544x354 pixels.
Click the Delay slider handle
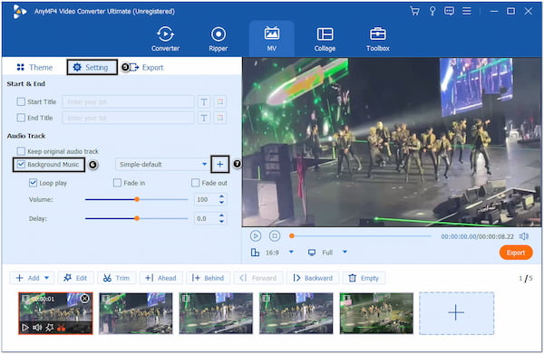click(x=137, y=218)
